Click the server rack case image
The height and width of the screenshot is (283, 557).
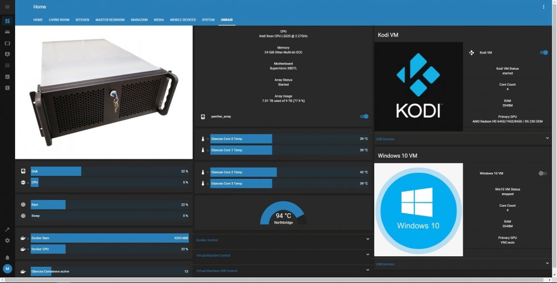104,92
